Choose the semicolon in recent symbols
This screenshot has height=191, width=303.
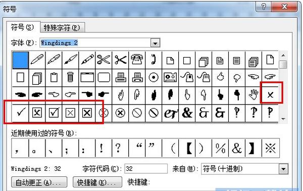click(70, 148)
